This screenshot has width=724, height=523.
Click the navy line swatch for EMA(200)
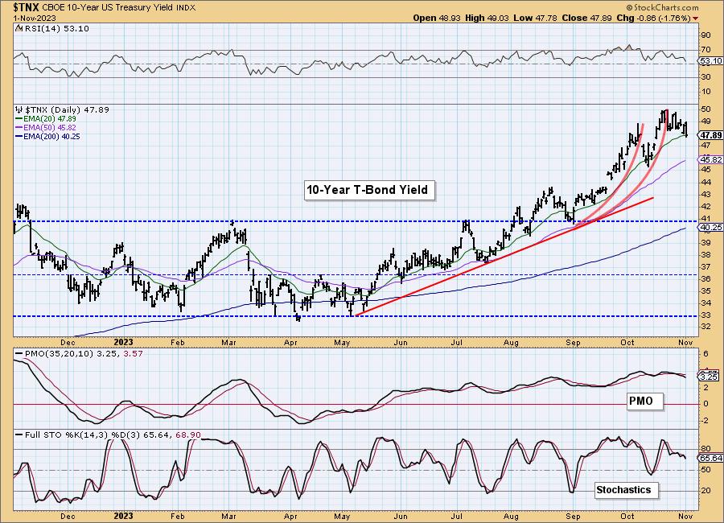(x=19, y=136)
